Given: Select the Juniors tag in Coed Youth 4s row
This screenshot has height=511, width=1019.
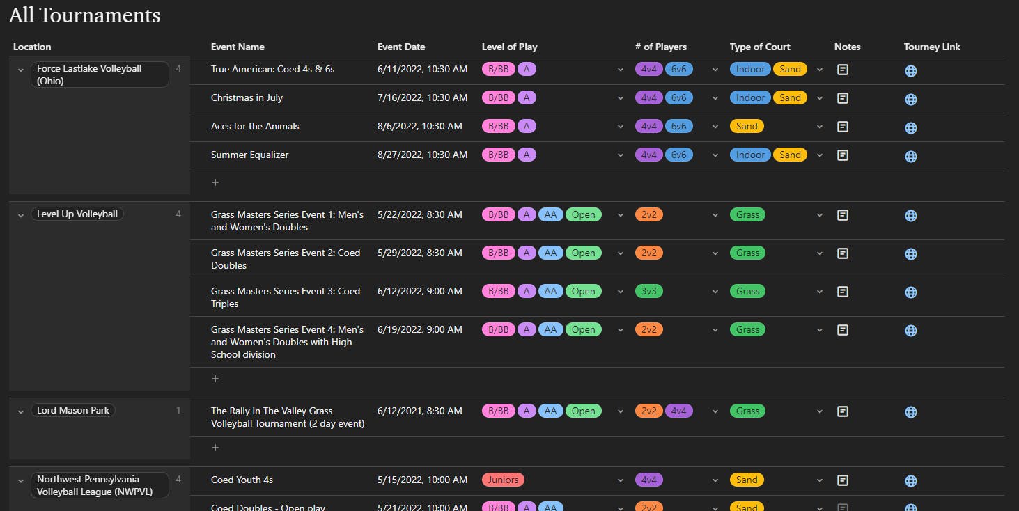Looking at the screenshot, I should tap(503, 480).
